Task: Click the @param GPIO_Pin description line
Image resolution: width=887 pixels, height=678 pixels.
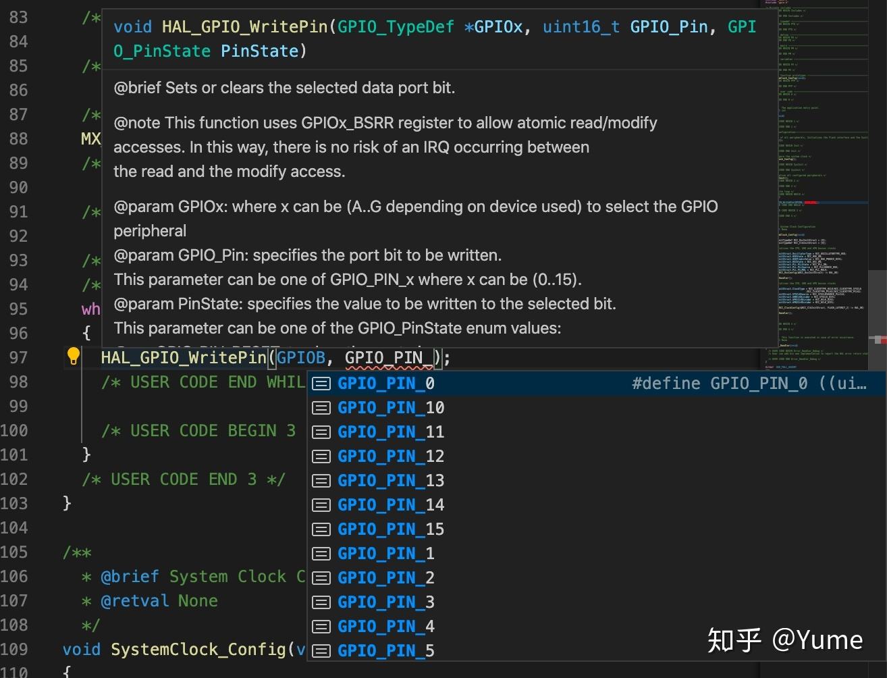Action: click(308, 255)
